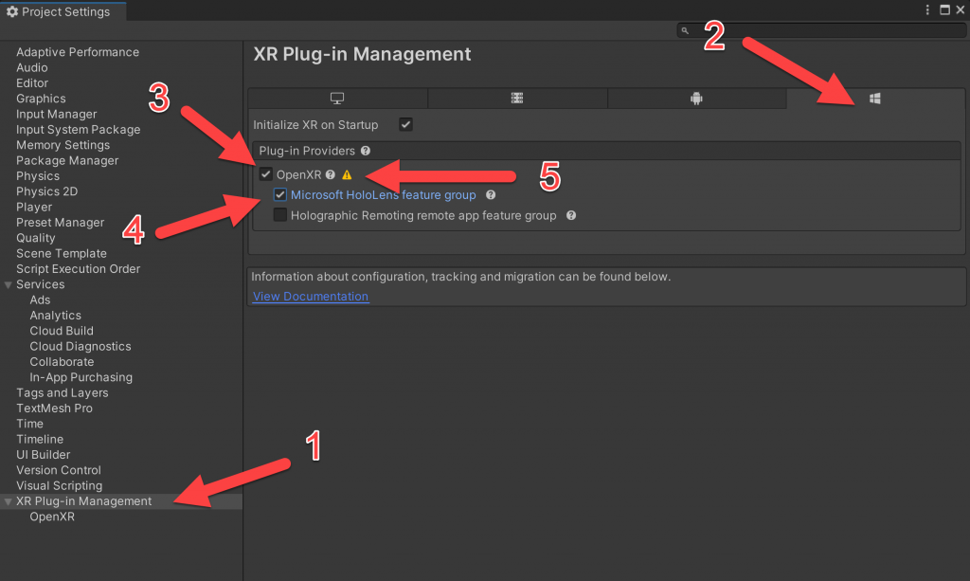This screenshot has height=581, width=970.
Task: Select the Android platform tab
Action: pyautogui.click(x=696, y=99)
